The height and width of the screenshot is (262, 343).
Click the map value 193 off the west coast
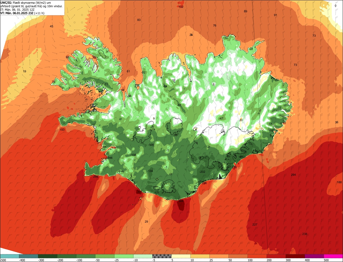[62, 130]
